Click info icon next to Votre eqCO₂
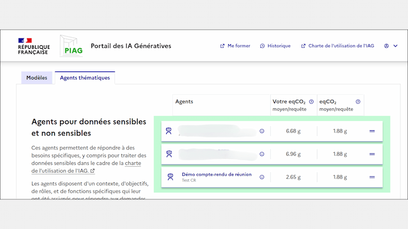The image size is (408, 229). coord(311,102)
